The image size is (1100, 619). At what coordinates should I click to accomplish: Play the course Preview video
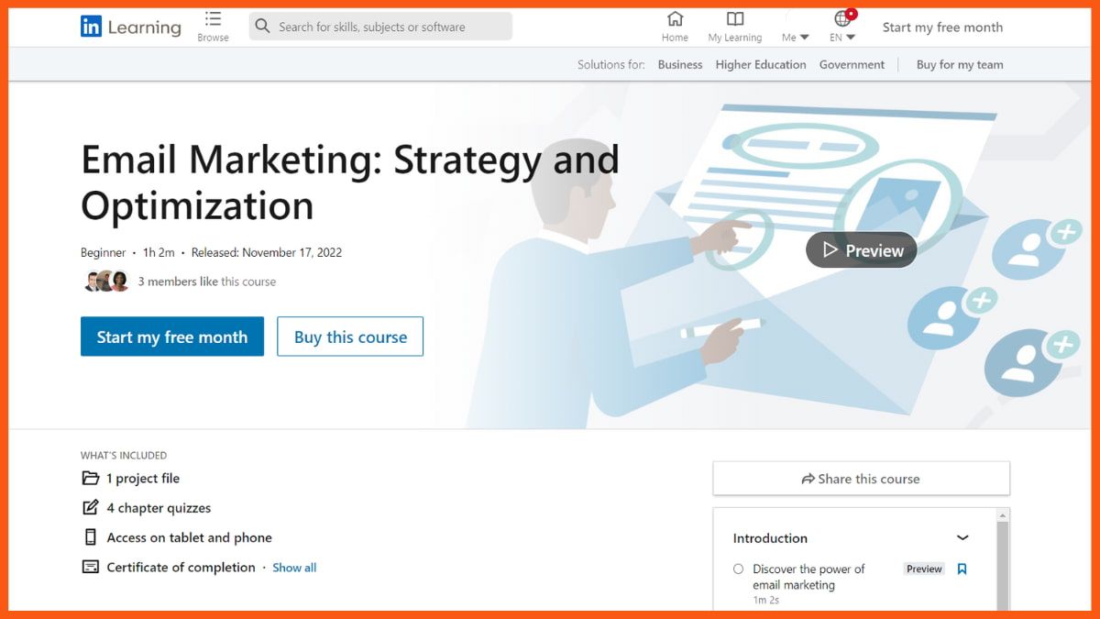860,249
